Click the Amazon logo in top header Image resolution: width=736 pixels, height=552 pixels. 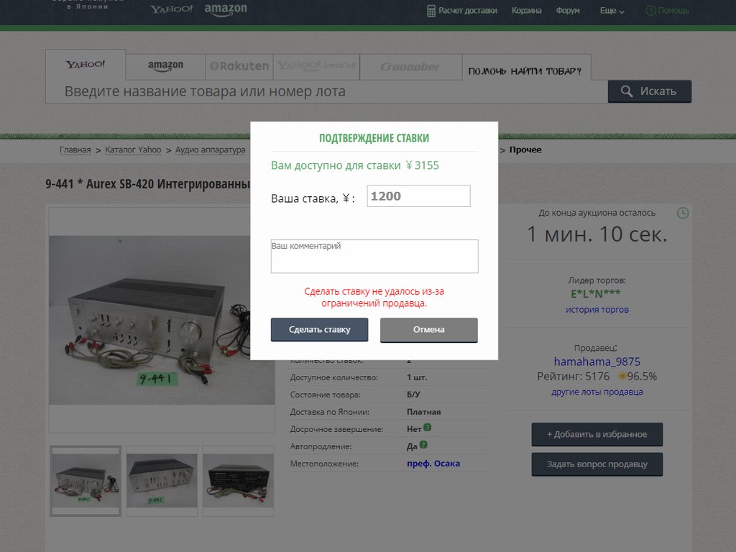[226, 9]
